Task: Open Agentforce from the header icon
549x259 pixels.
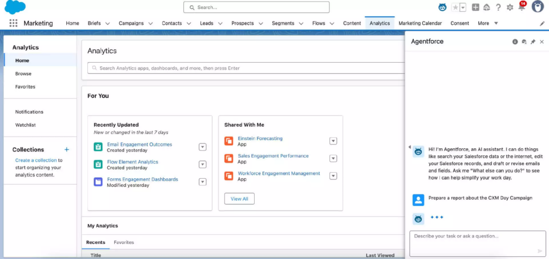Action: (x=442, y=7)
